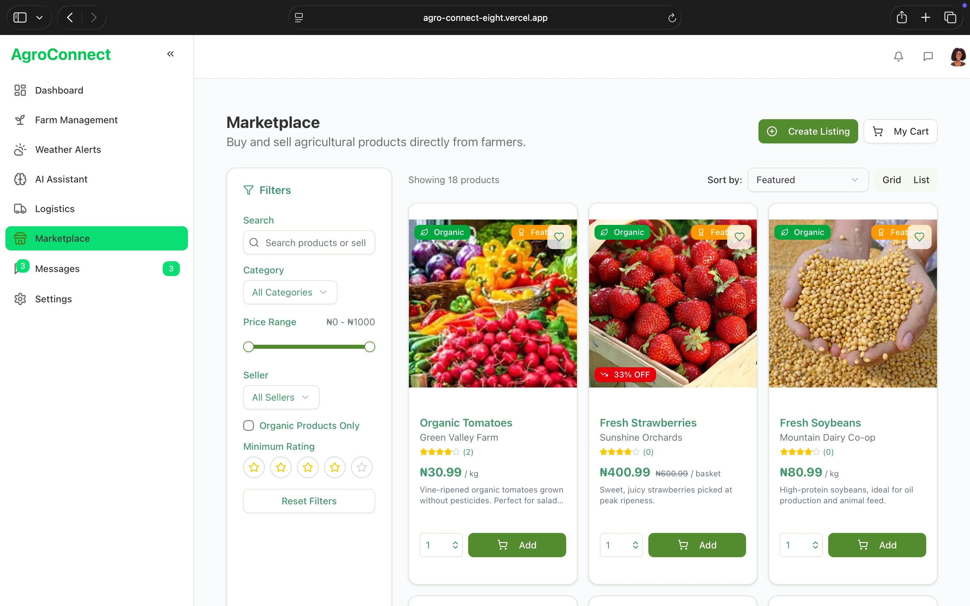Enable Organic Products Only checkbox

pos(249,425)
